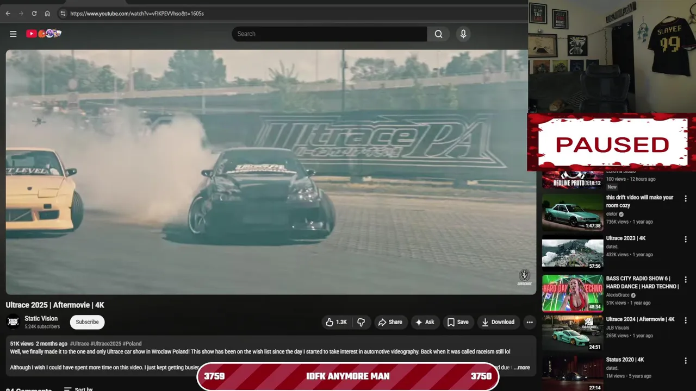Image resolution: width=696 pixels, height=391 pixels.
Task: Open the Static Vision channel name
Action: click(x=41, y=319)
